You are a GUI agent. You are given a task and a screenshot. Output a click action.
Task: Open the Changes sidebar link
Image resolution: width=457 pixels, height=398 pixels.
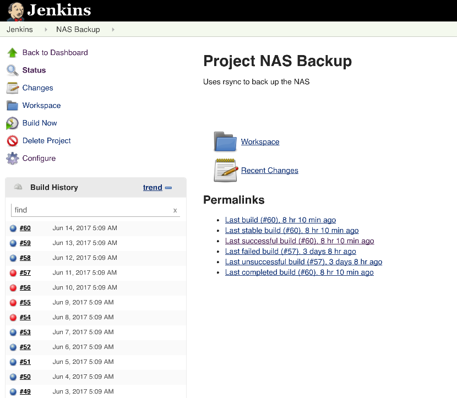point(37,88)
